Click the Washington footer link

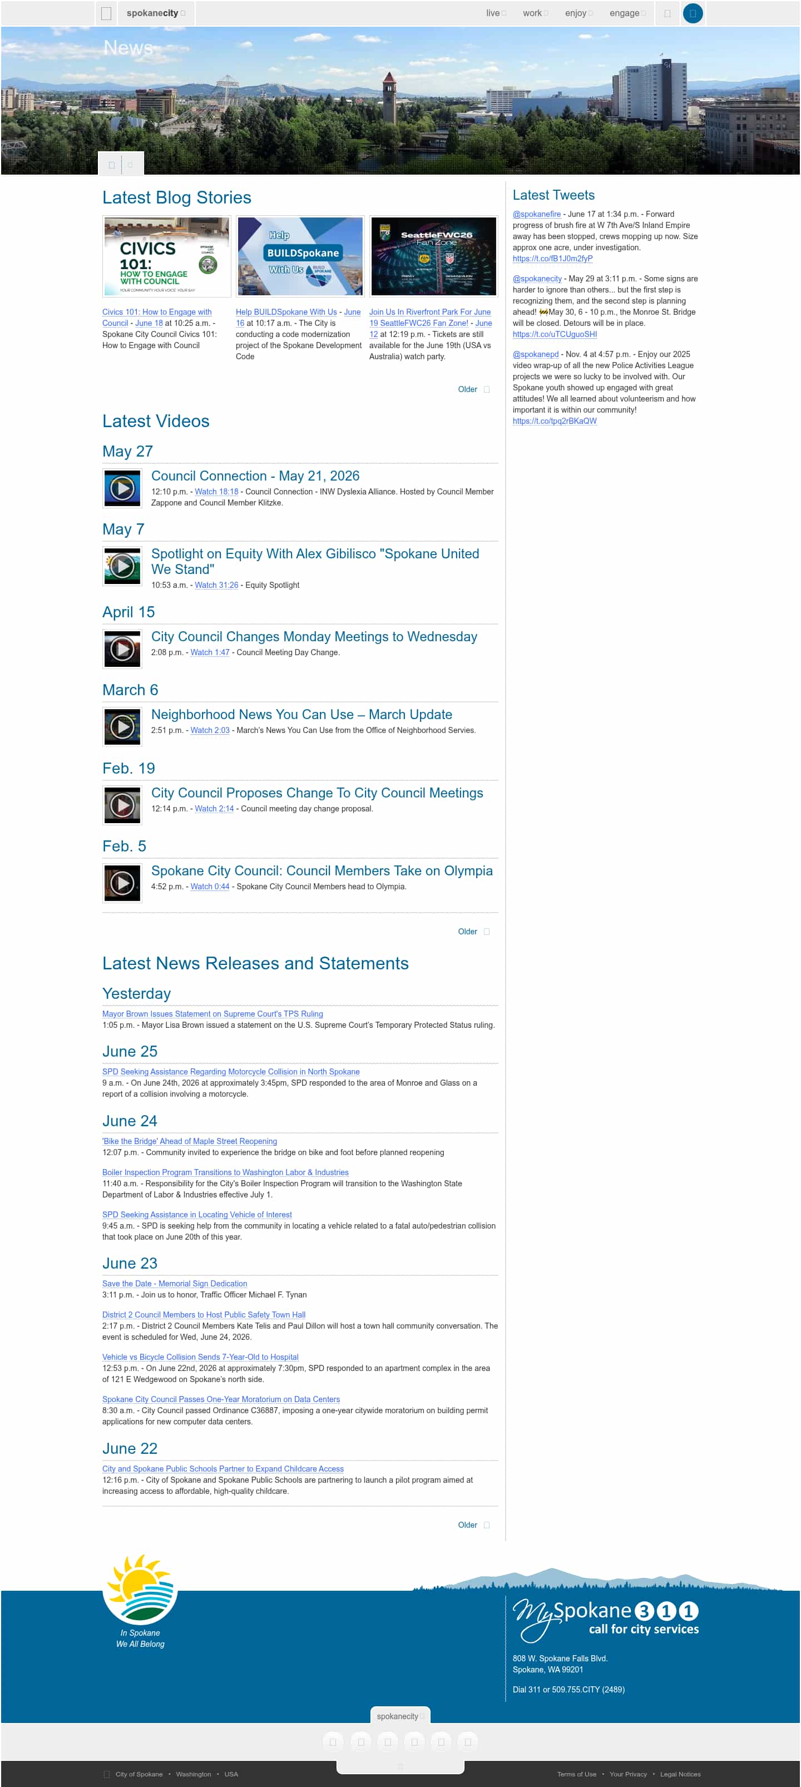pyautogui.click(x=194, y=1774)
